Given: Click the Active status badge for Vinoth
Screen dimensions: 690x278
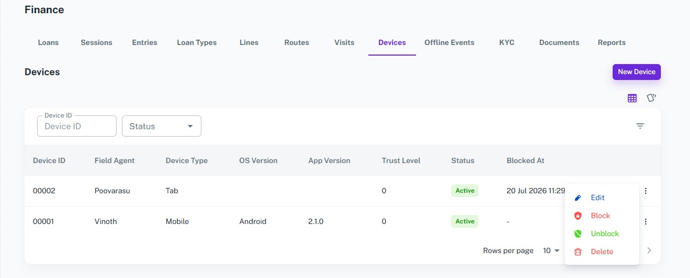Looking at the screenshot, I should click(x=465, y=221).
